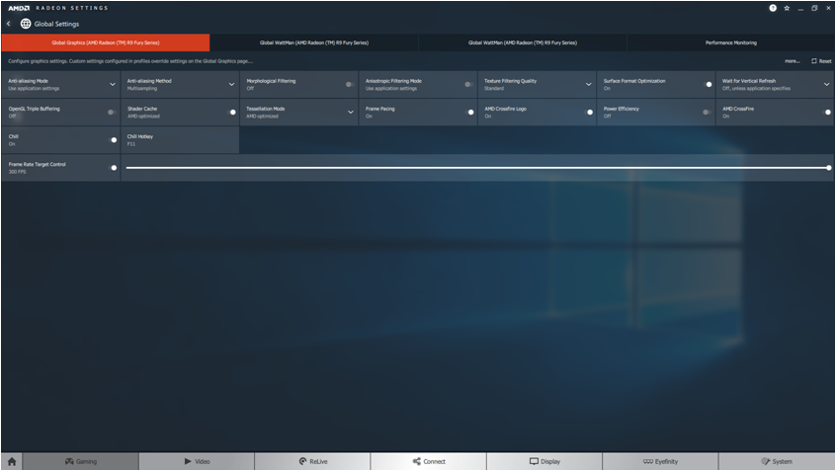Select the Global Graphics tab
Image resolution: width=836 pixels, height=471 pixels.
coord(106,42)
